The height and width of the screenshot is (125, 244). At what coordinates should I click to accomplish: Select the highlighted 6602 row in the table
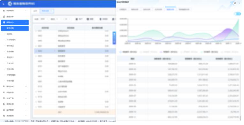(75, 51)
